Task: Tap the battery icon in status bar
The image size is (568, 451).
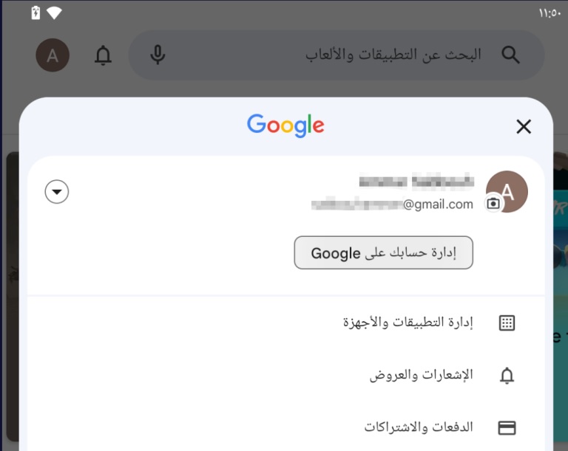Action: (35, 13)
